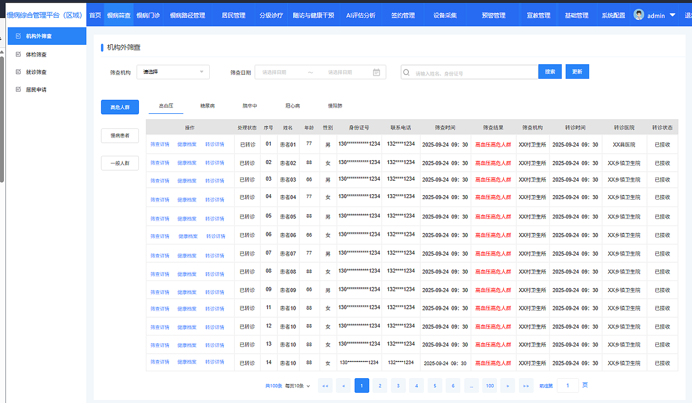Go to the first page with << button
This screenshot has height=403, width=692.
point(325,385)
